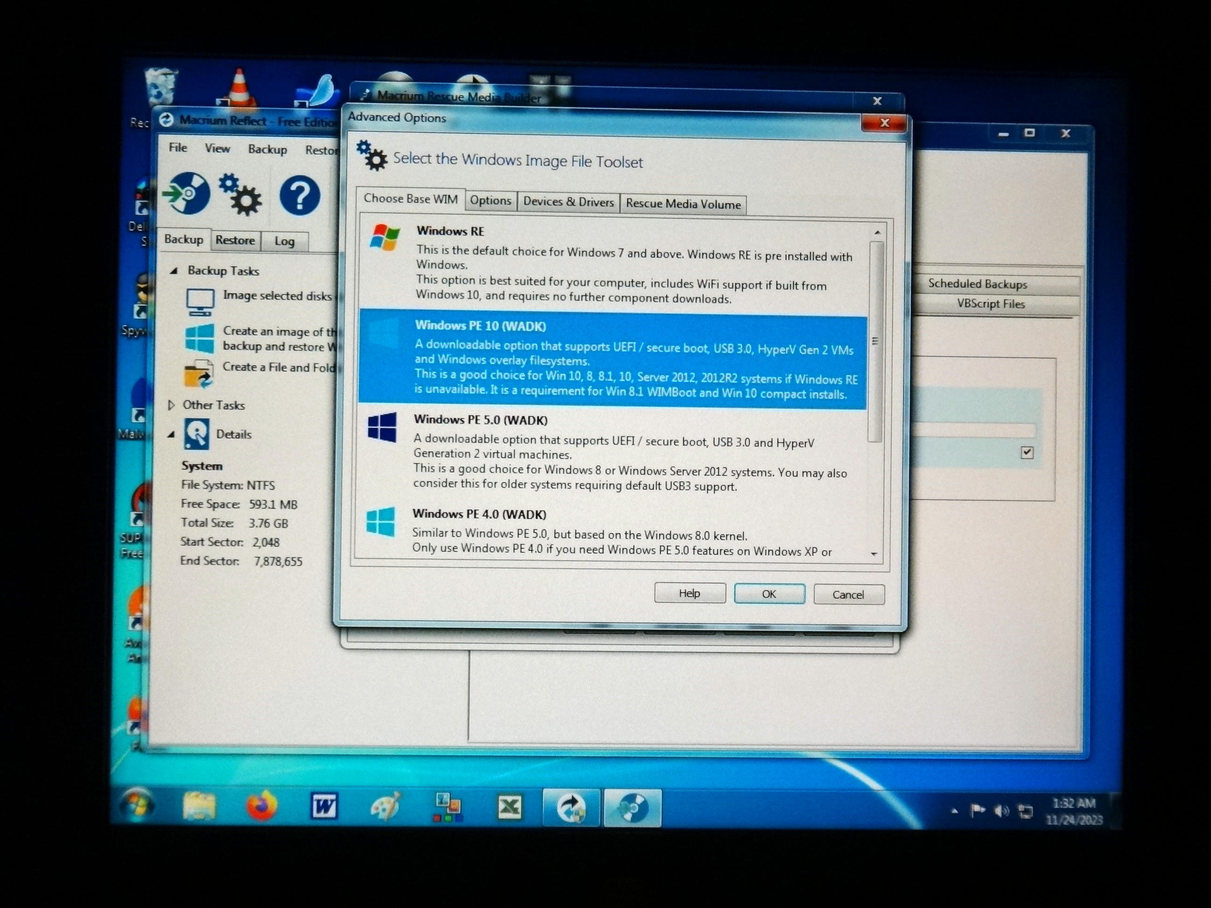The image size is (1211, 908).
Task: Click the Windows PE 4.0 logo icon
Action: [x=380, y=522]
